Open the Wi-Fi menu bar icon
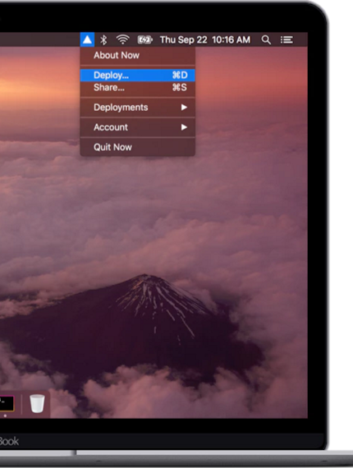This screenshot has height=468, width=353. point(122,39)
